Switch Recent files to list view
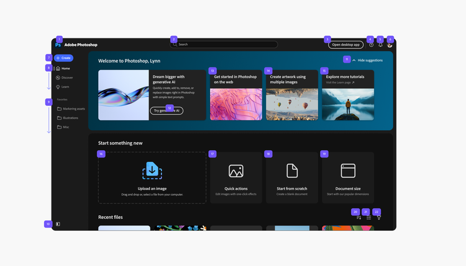The width and height of the screenshot is (466, 266). [369, 218]
